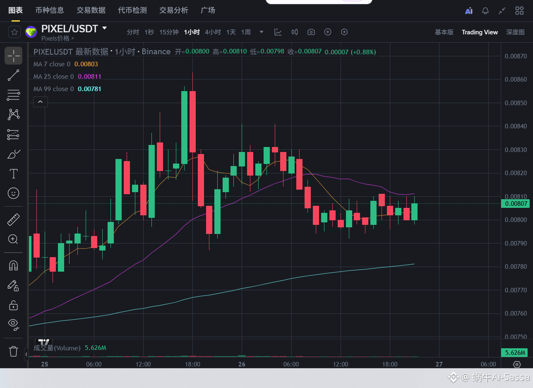Collapse the left drawing toolbar arrow

[26, 354]
